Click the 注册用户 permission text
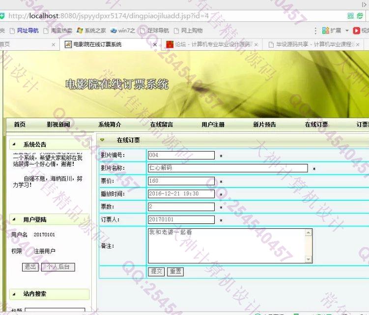The image size is (369, 315). coord(45,251)
